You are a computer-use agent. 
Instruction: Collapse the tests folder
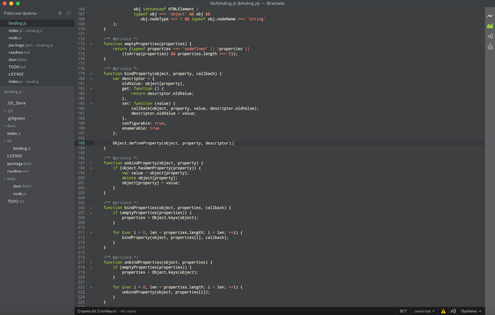(x=11, y=179)
